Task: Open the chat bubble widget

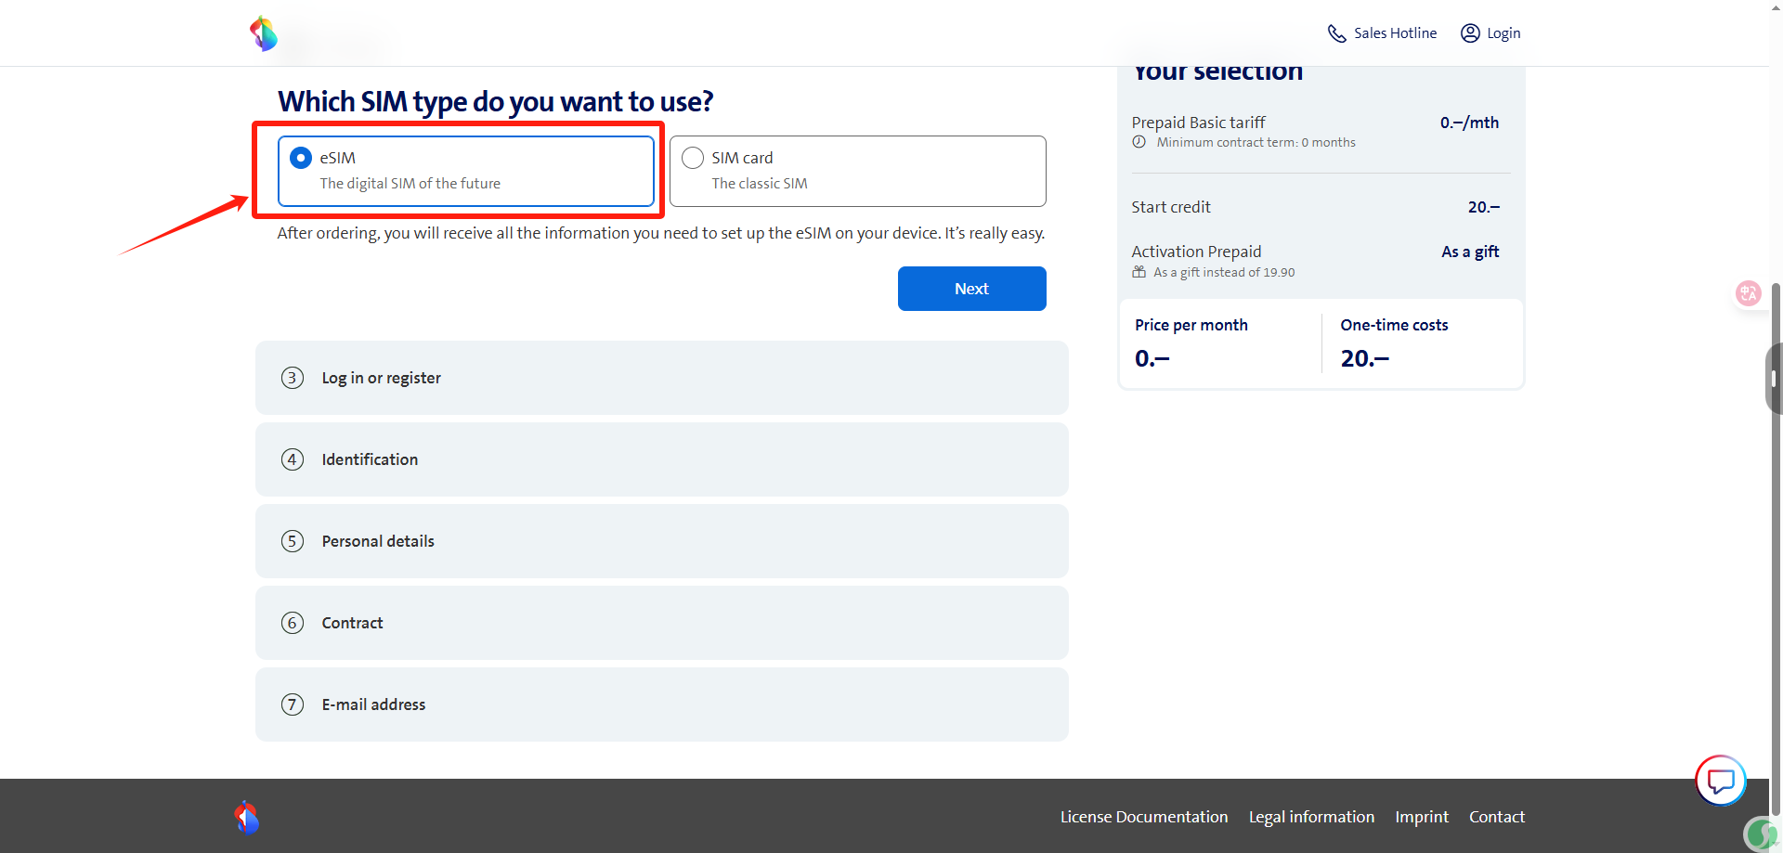Action: [1721, 781]
